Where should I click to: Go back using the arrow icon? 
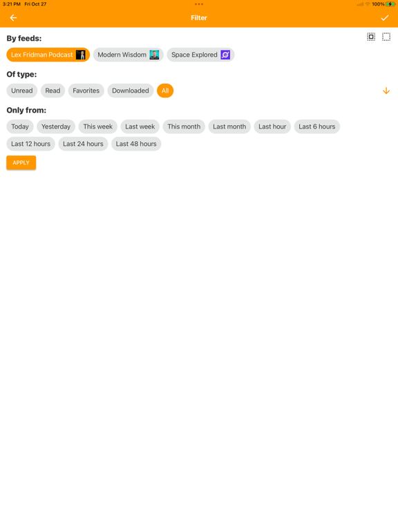click(13, 17)
